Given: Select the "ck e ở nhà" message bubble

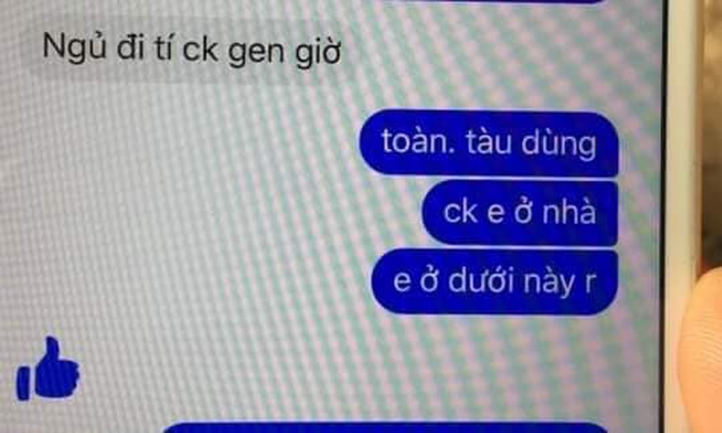Looking at the screenshot, I should (x=520, y=212).
